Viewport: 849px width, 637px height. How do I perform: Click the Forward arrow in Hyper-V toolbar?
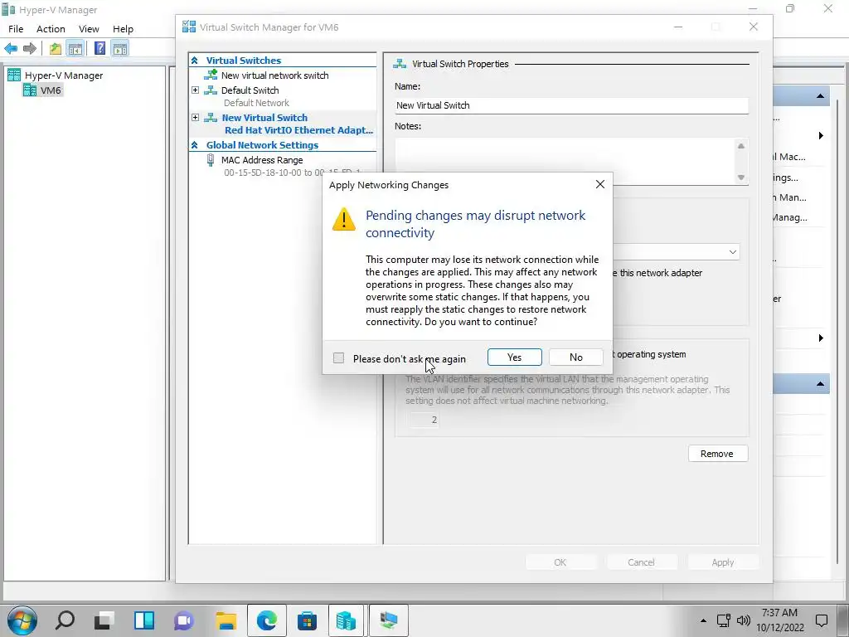pos(30,49)
